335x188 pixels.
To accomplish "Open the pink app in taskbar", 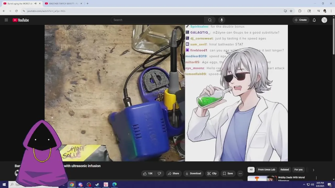I will pos(106,185).
